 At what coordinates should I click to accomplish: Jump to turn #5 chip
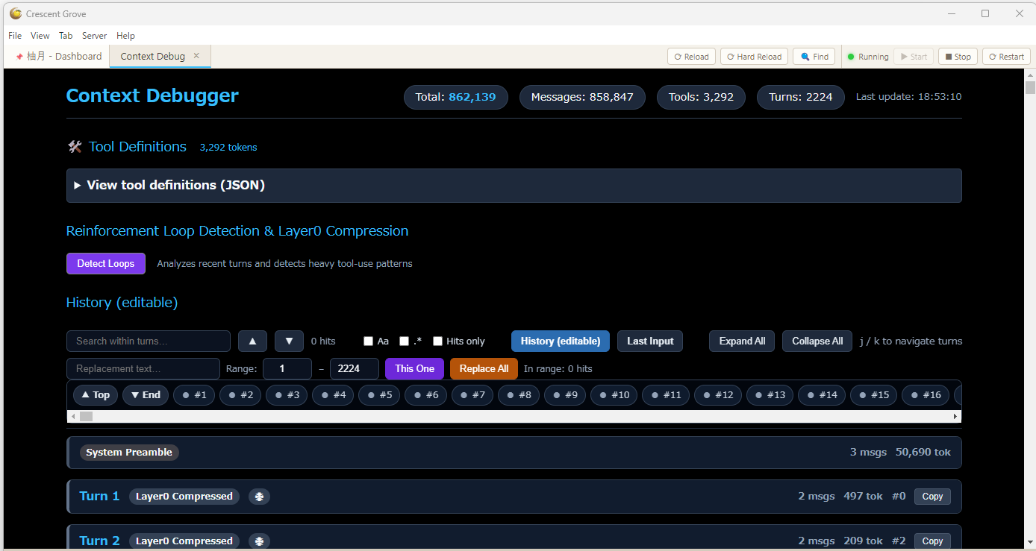(x=380, y=395)
